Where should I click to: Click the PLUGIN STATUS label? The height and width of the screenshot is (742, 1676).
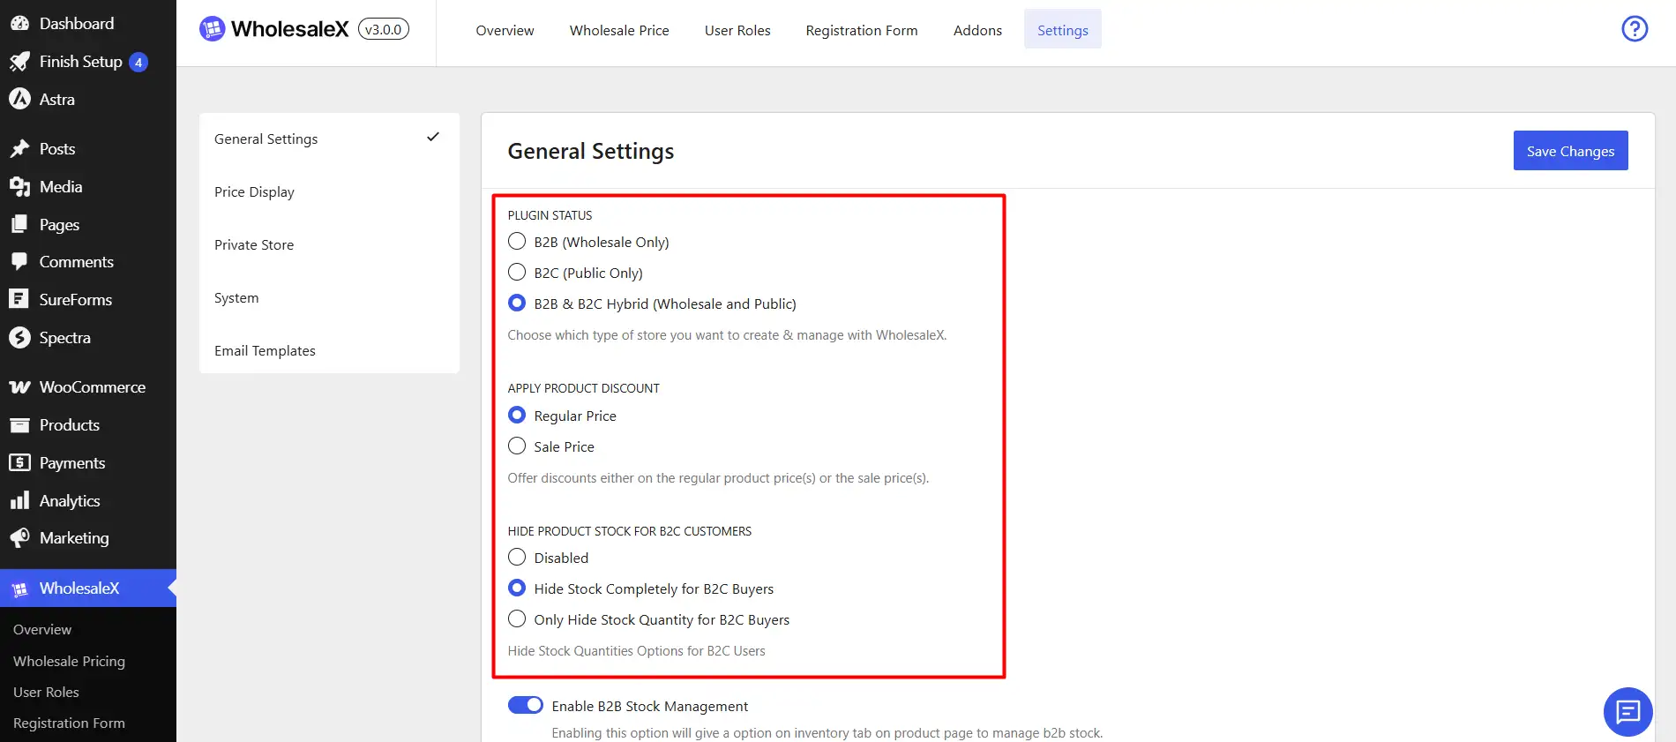click(x=550, y=215)
